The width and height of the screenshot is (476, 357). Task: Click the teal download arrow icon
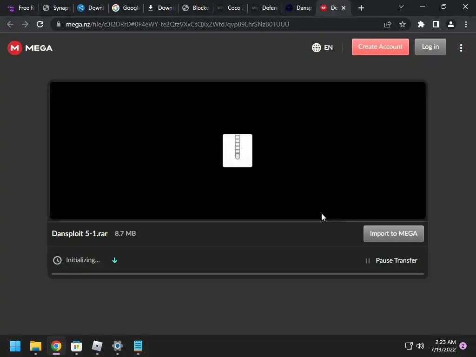tap(114, 260)
